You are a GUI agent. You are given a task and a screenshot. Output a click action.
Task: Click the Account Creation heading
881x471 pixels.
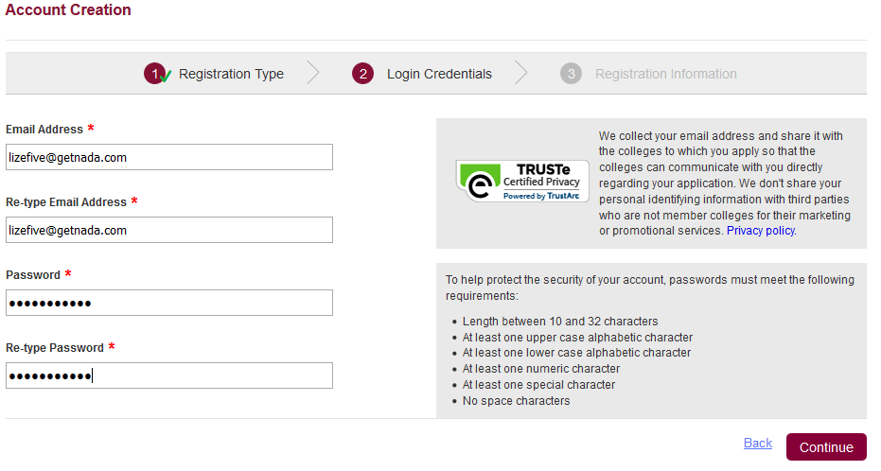pyautogui.click(x=68, y=10)
